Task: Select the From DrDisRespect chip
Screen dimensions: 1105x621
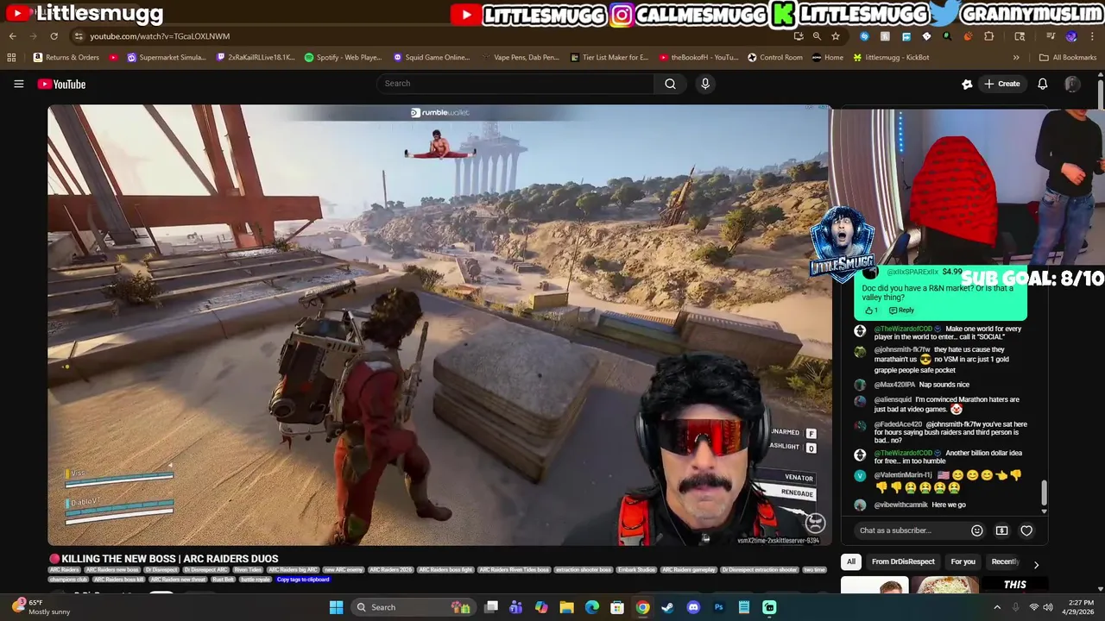Action: coord(903,561)
